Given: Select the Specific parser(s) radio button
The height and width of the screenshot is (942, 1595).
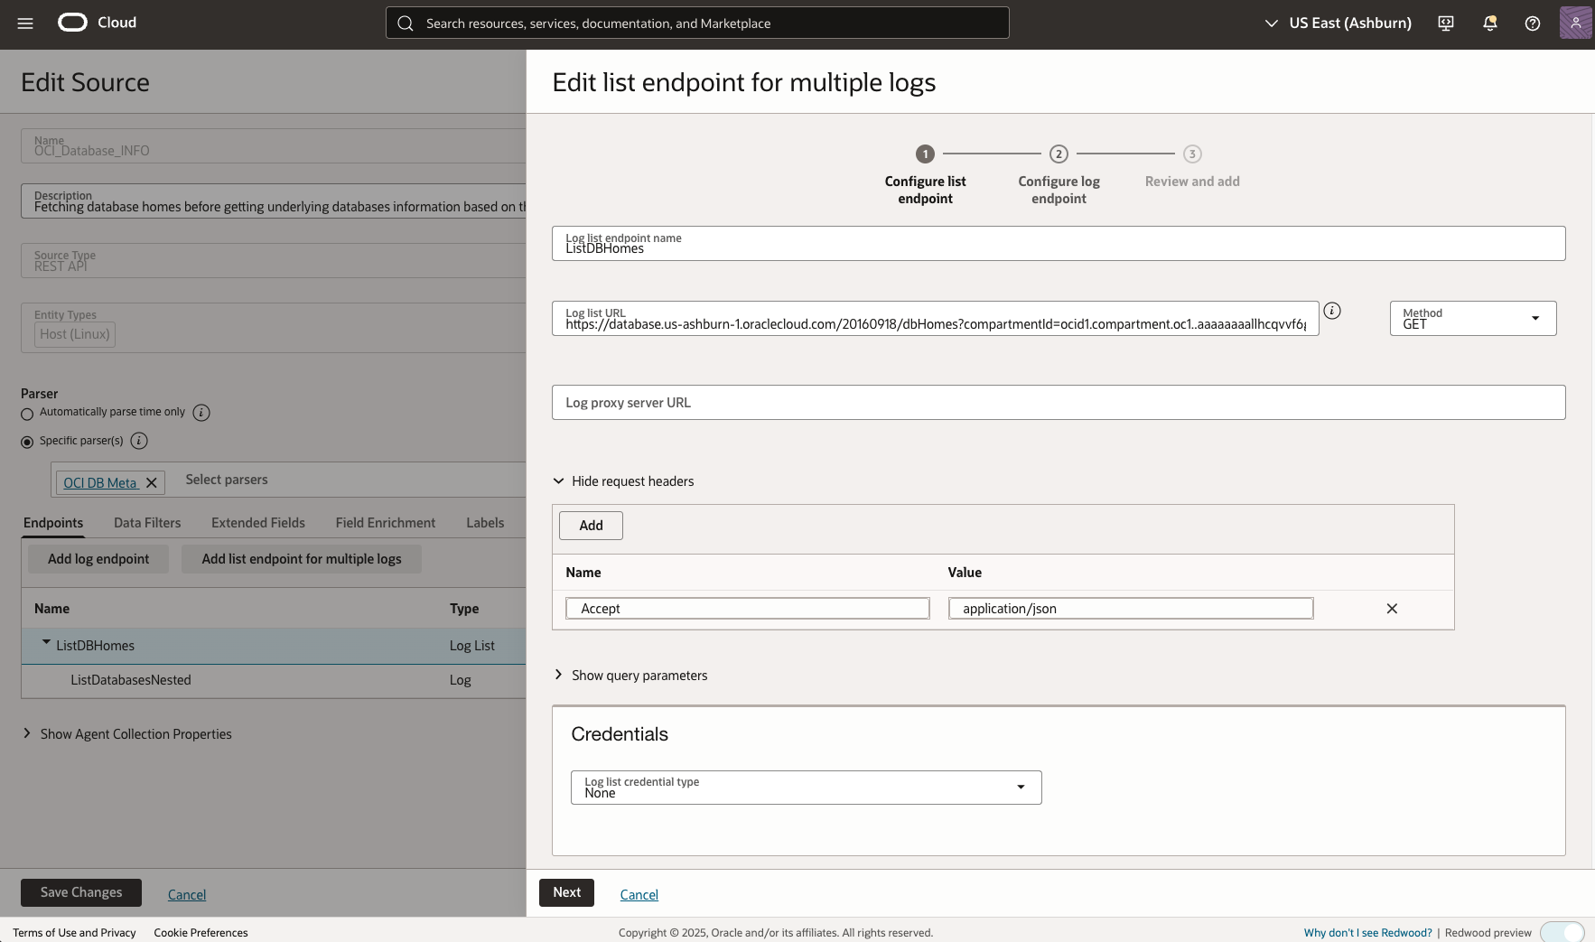Looking at the screenshot, I should click(x=26, y=442).
